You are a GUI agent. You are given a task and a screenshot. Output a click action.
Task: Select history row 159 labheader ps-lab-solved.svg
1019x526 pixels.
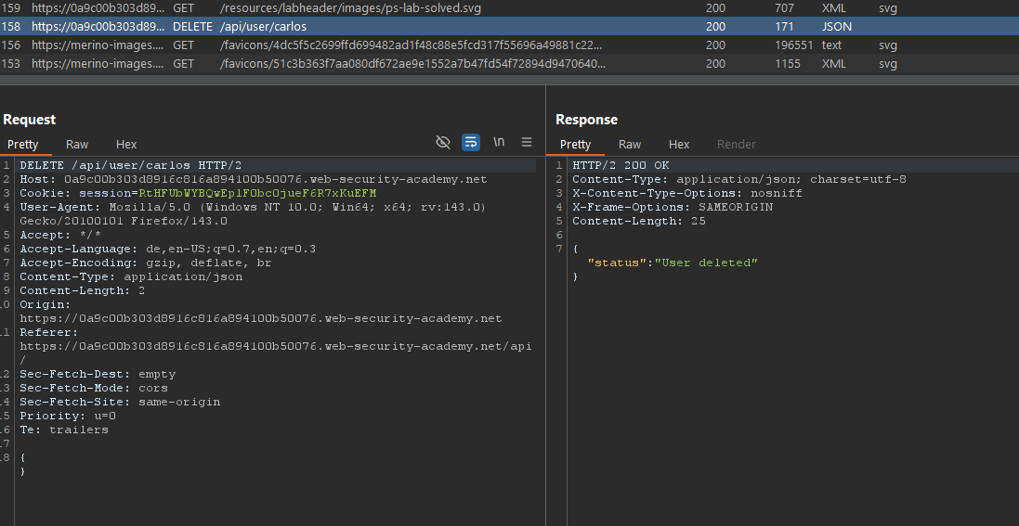point(372,7)
